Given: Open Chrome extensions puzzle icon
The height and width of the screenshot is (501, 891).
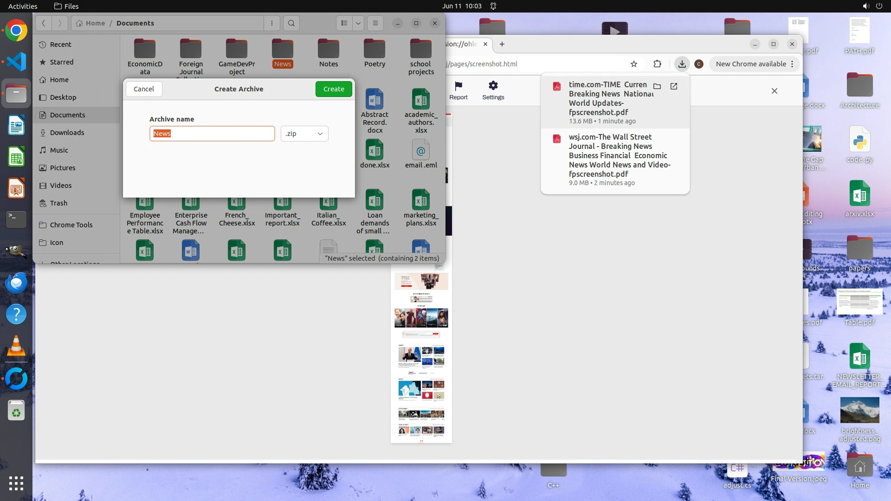Looking at the screenshot, I should 657,64.
